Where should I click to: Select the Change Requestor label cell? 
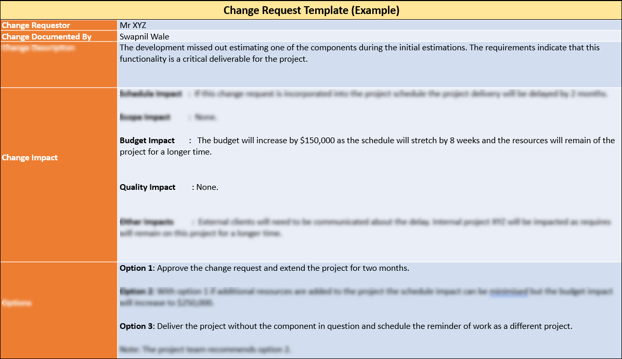click(59, 25)
